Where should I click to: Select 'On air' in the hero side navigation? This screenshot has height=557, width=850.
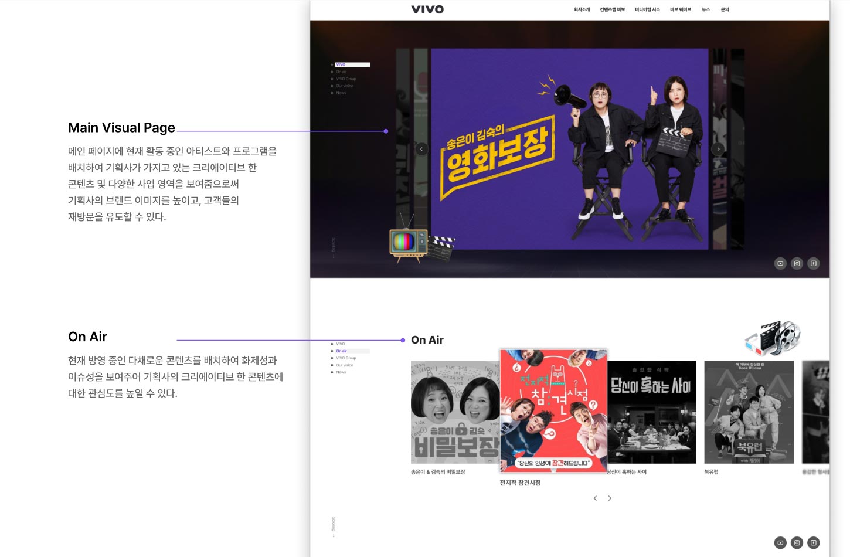[x=341, y=72]
